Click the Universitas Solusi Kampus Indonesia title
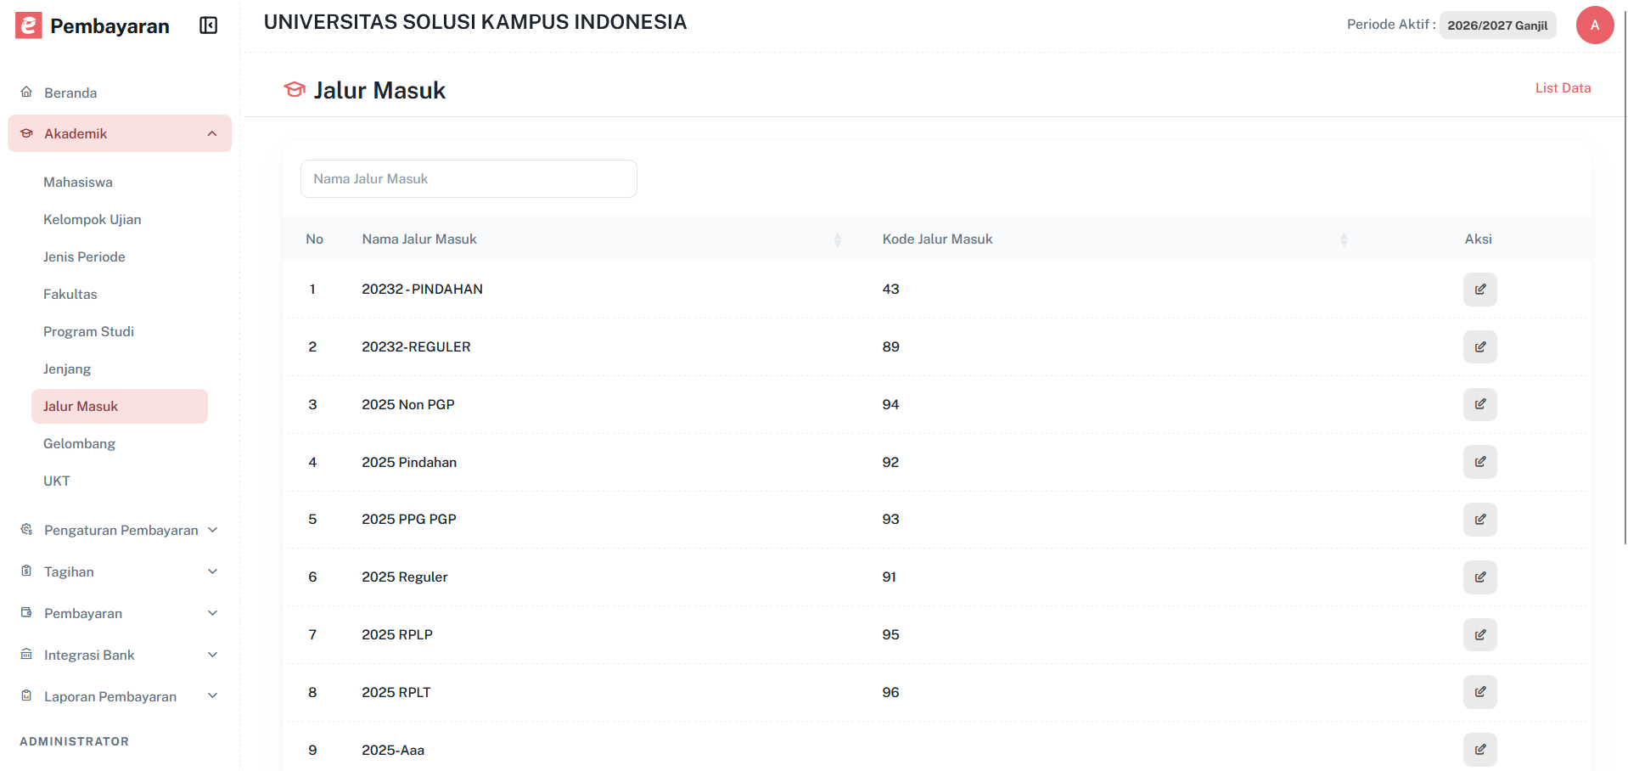 [x=475, y=22]
